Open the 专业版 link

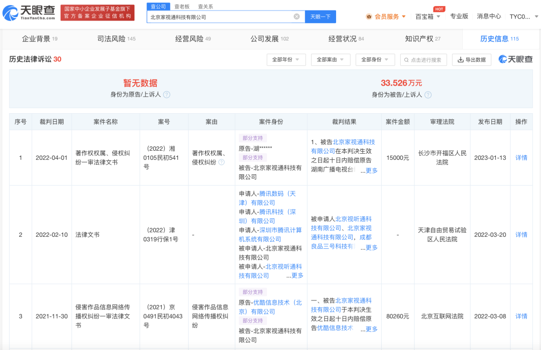(459, 16)
